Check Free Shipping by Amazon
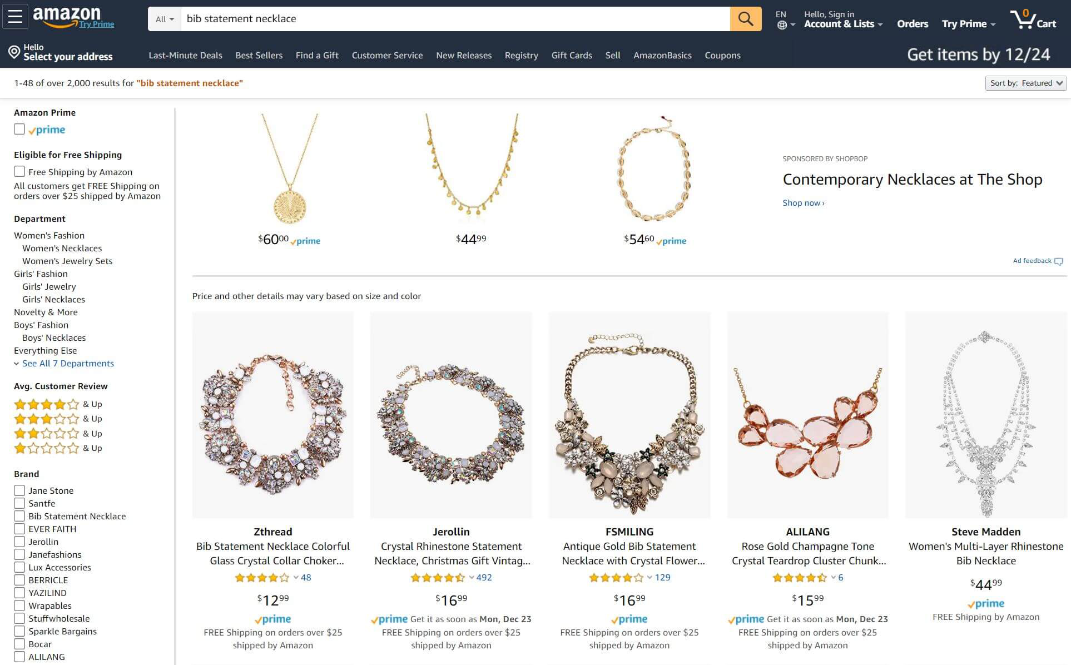The width and height of the screenshot is (1071, 665). point(19,172)
